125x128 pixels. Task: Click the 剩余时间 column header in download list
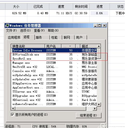click(81, 6)
